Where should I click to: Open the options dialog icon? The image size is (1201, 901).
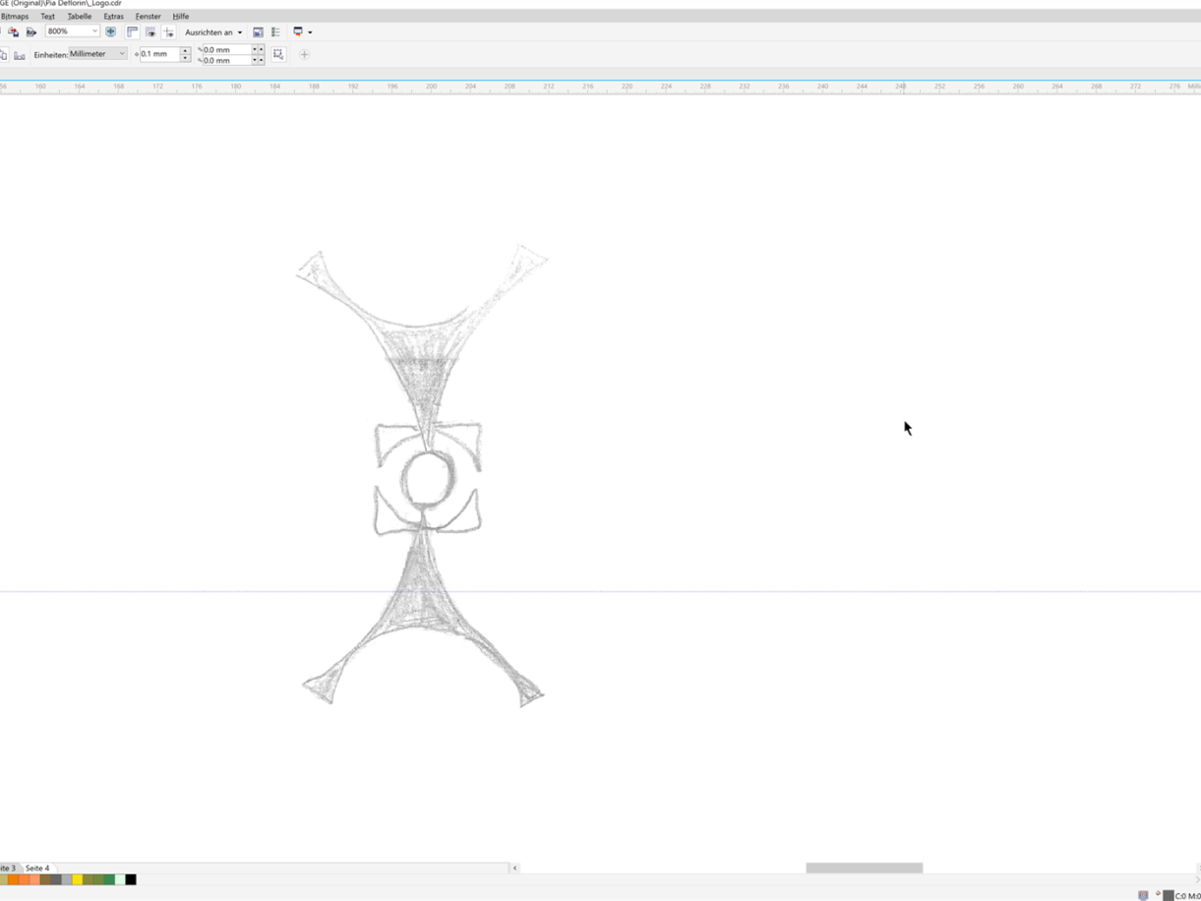(276, 32)
